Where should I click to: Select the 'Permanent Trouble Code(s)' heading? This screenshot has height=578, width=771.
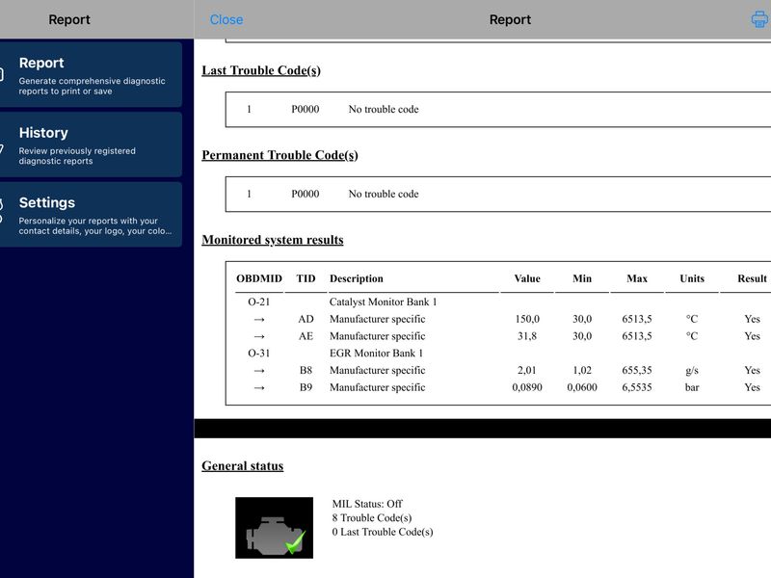279,155
